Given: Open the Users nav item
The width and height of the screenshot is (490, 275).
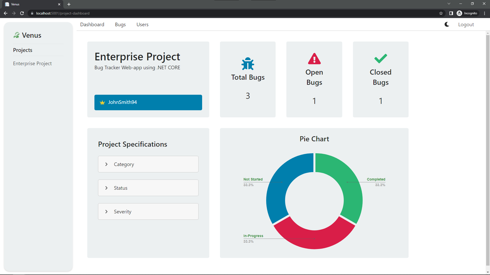Looking at the screenshot, I should (x=142, y=24).
